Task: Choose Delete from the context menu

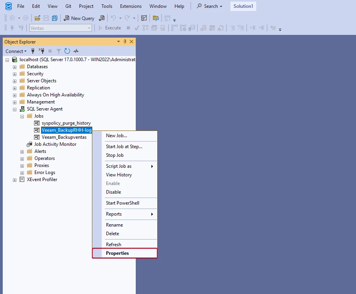Action: tap(125, 234)
